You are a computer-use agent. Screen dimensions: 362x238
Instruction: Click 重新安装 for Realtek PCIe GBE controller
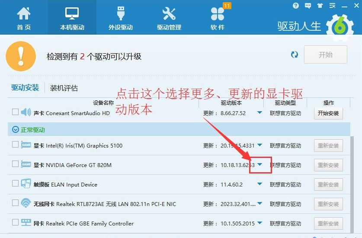tap(328, 223)
